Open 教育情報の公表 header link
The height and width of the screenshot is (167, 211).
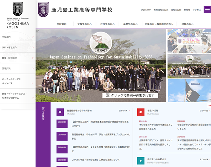161,10
